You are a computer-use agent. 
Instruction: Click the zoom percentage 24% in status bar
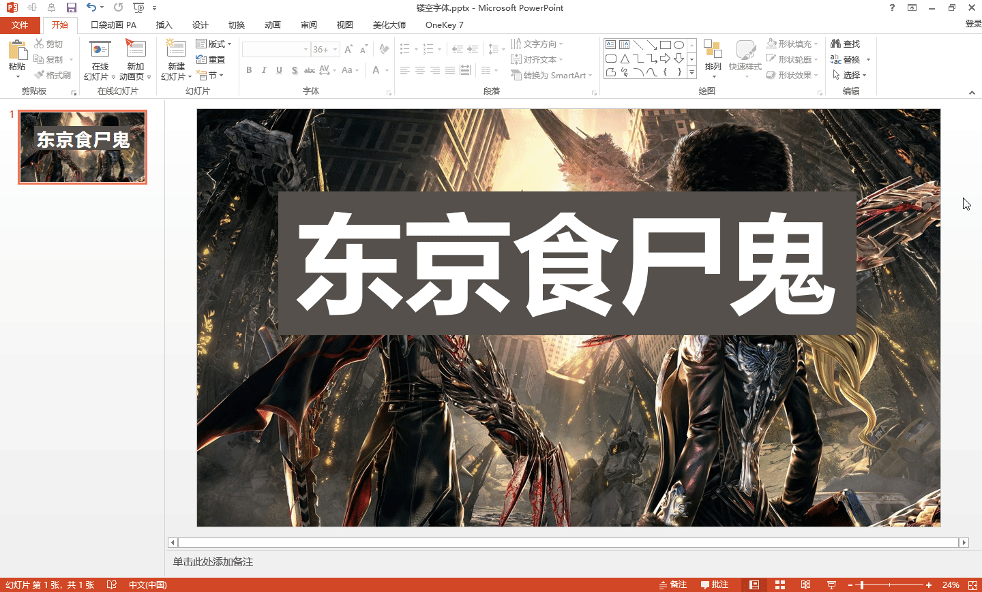click(x=951, y=585)
